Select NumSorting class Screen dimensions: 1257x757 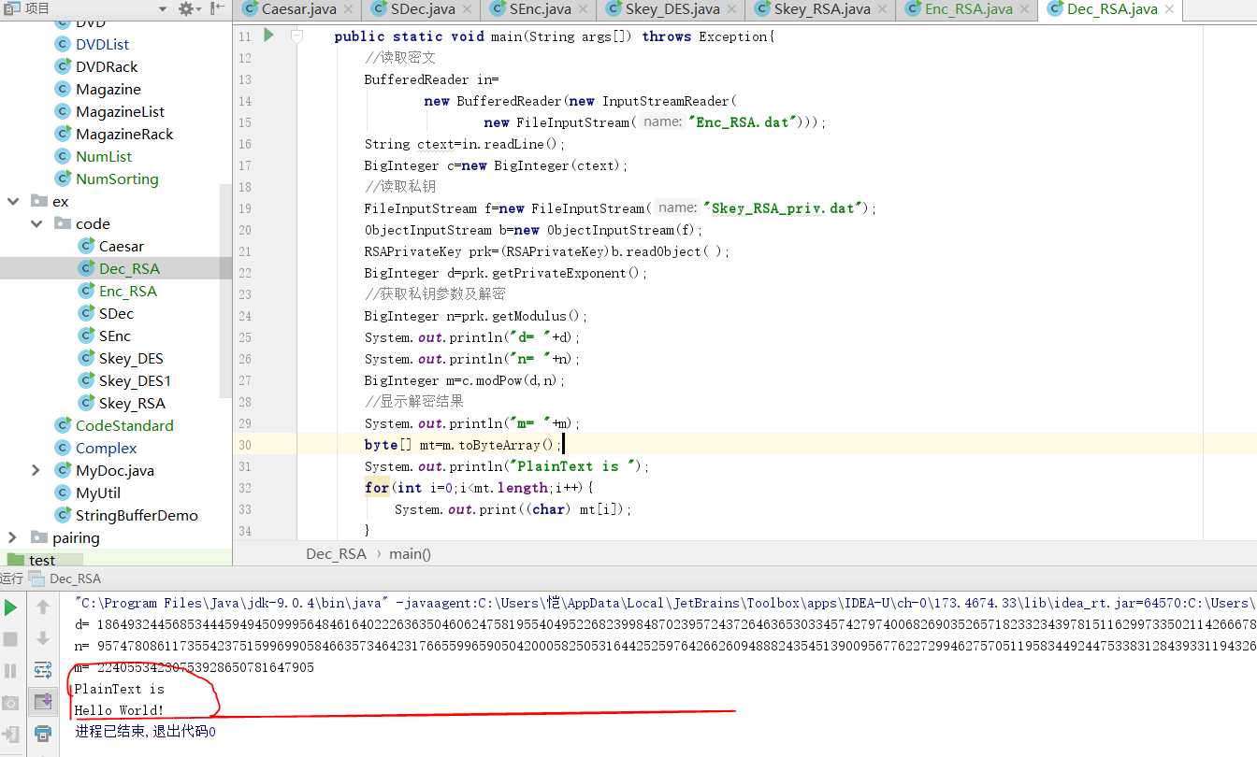pos(117,179)
